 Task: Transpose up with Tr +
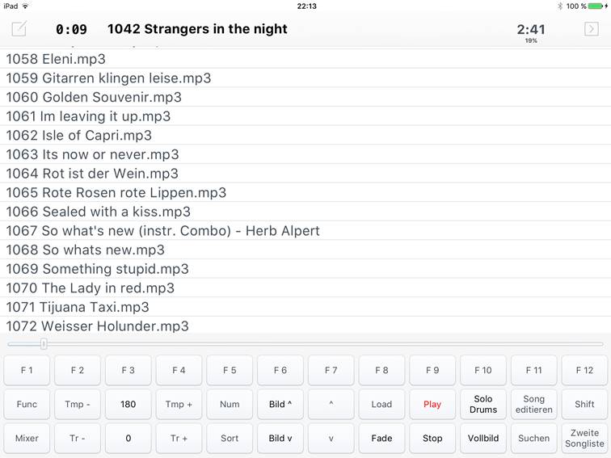pyautogui.click(x=179, y=438)
